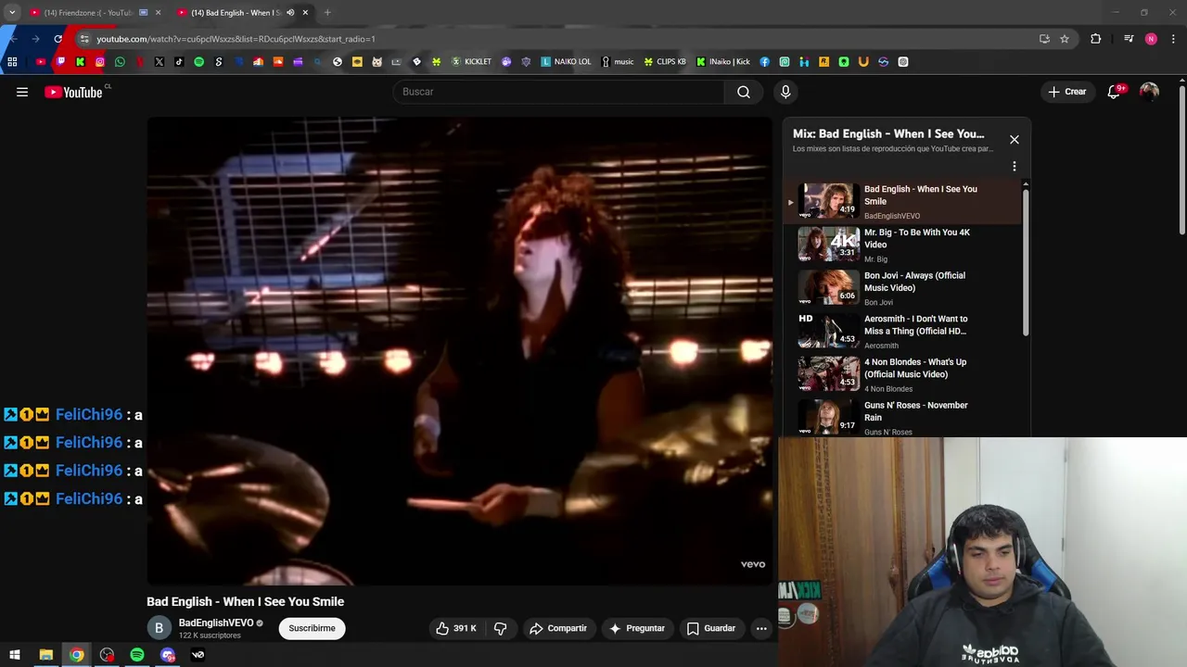The height and width of the screenshot is (667, 1187).
Task: Click the Preguntar button
Action: coord(637,628)
